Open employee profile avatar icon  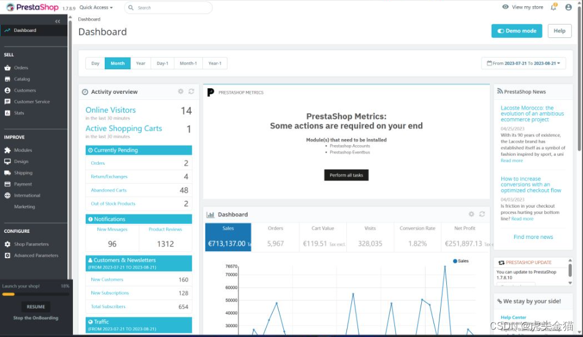point(568,7)
